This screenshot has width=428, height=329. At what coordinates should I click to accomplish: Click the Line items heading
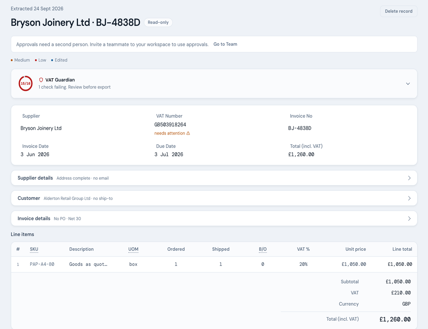(x=22, y=234)
